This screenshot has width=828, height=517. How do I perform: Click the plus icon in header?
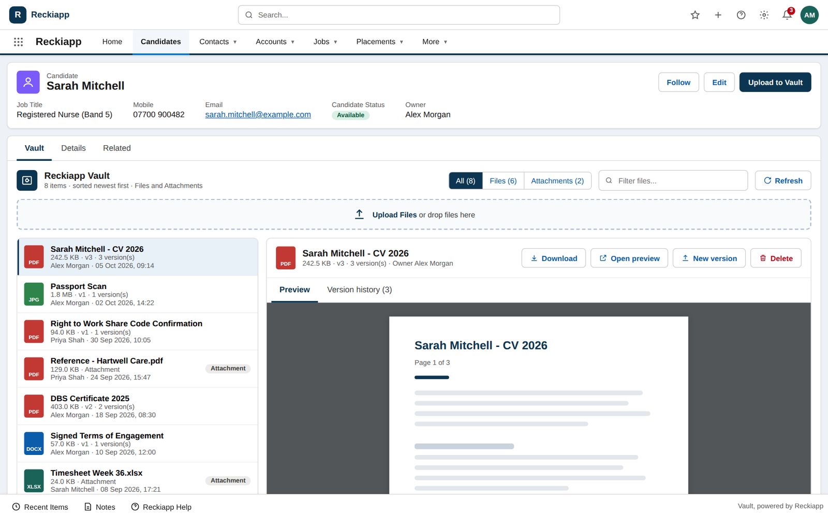pyautogui.click(x=718, y=15)
